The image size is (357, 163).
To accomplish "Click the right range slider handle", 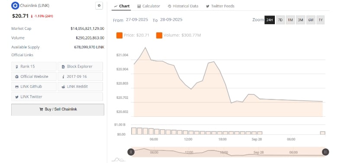I will [x=325, y=152].
